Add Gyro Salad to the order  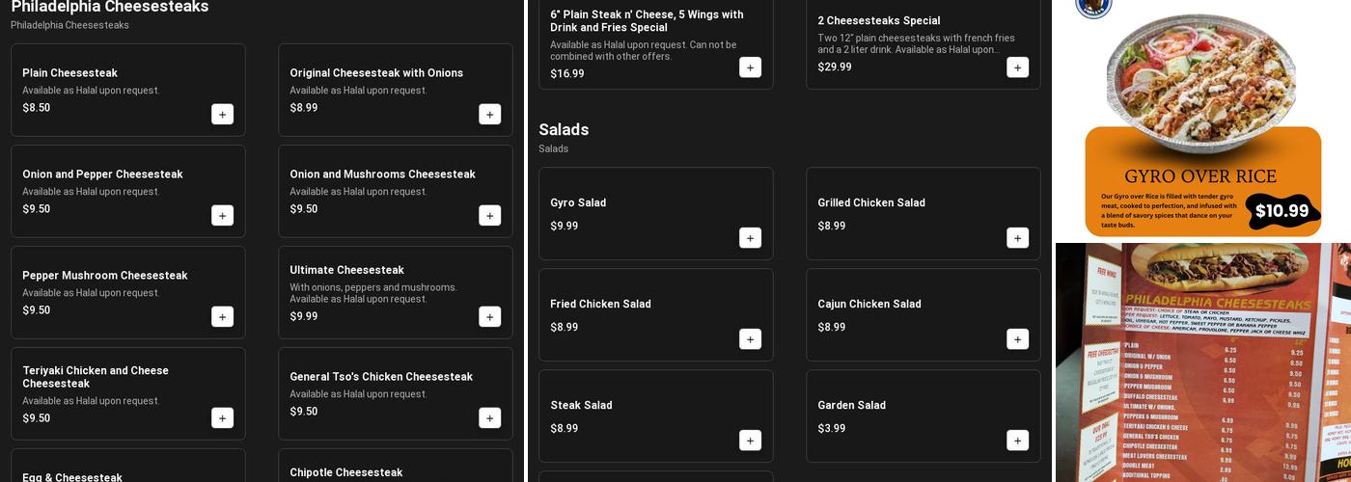[x=750, y=238]
